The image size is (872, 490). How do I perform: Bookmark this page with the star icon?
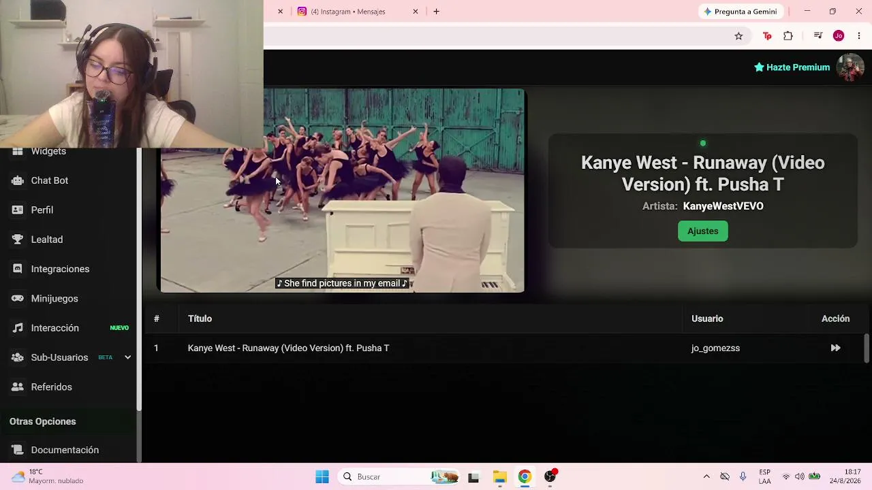tap(738, 36)
